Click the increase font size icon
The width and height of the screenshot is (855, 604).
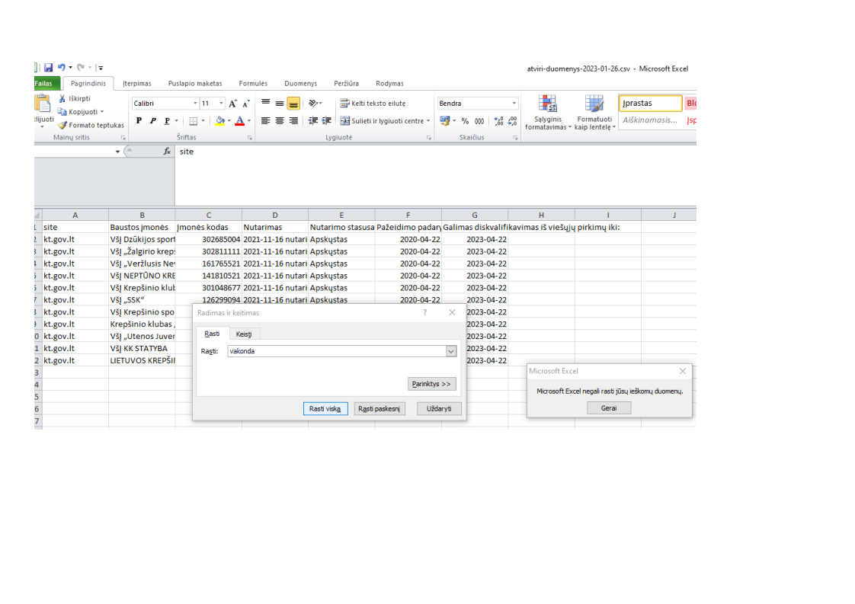[x=233, y=104]
